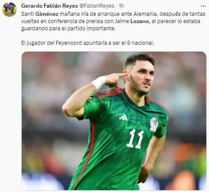Click the word Alemania in the tweet
The width and height of the screenshot is (209, 192).
point(145,14)
